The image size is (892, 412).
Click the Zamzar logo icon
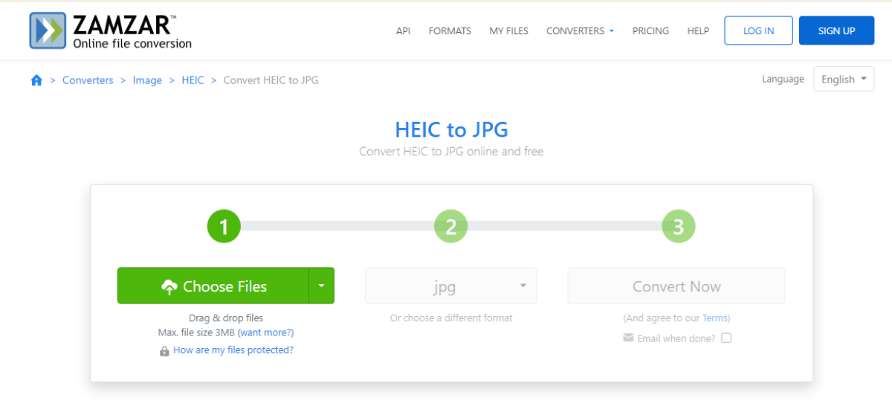coord(48,30)
